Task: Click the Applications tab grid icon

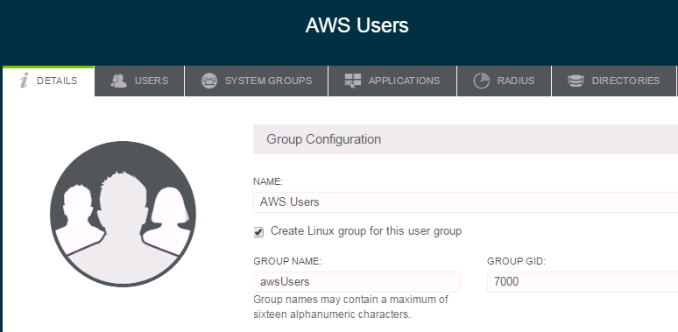Action: pyautogui.click(x=353, y=81)
